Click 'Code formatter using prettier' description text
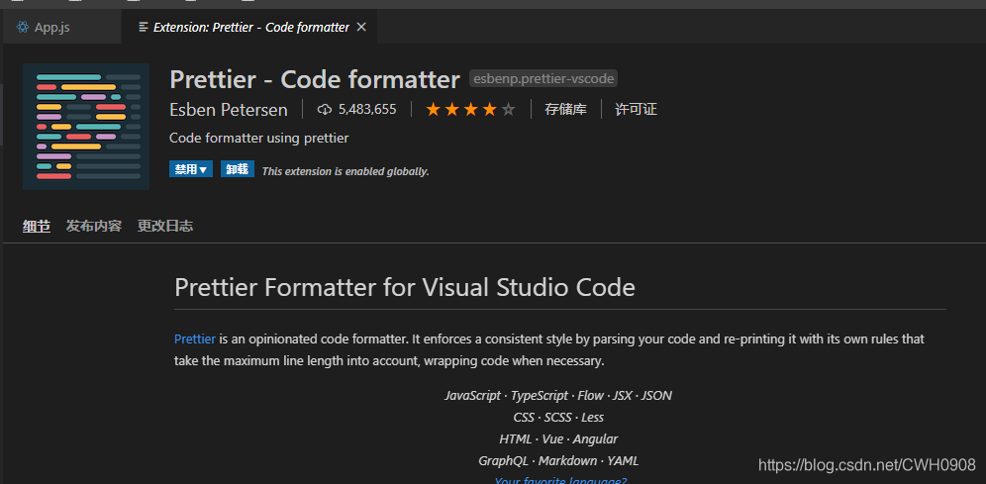The height and width of the screenshot is (484, 986). pyautogui.click(x=259, y=138)
